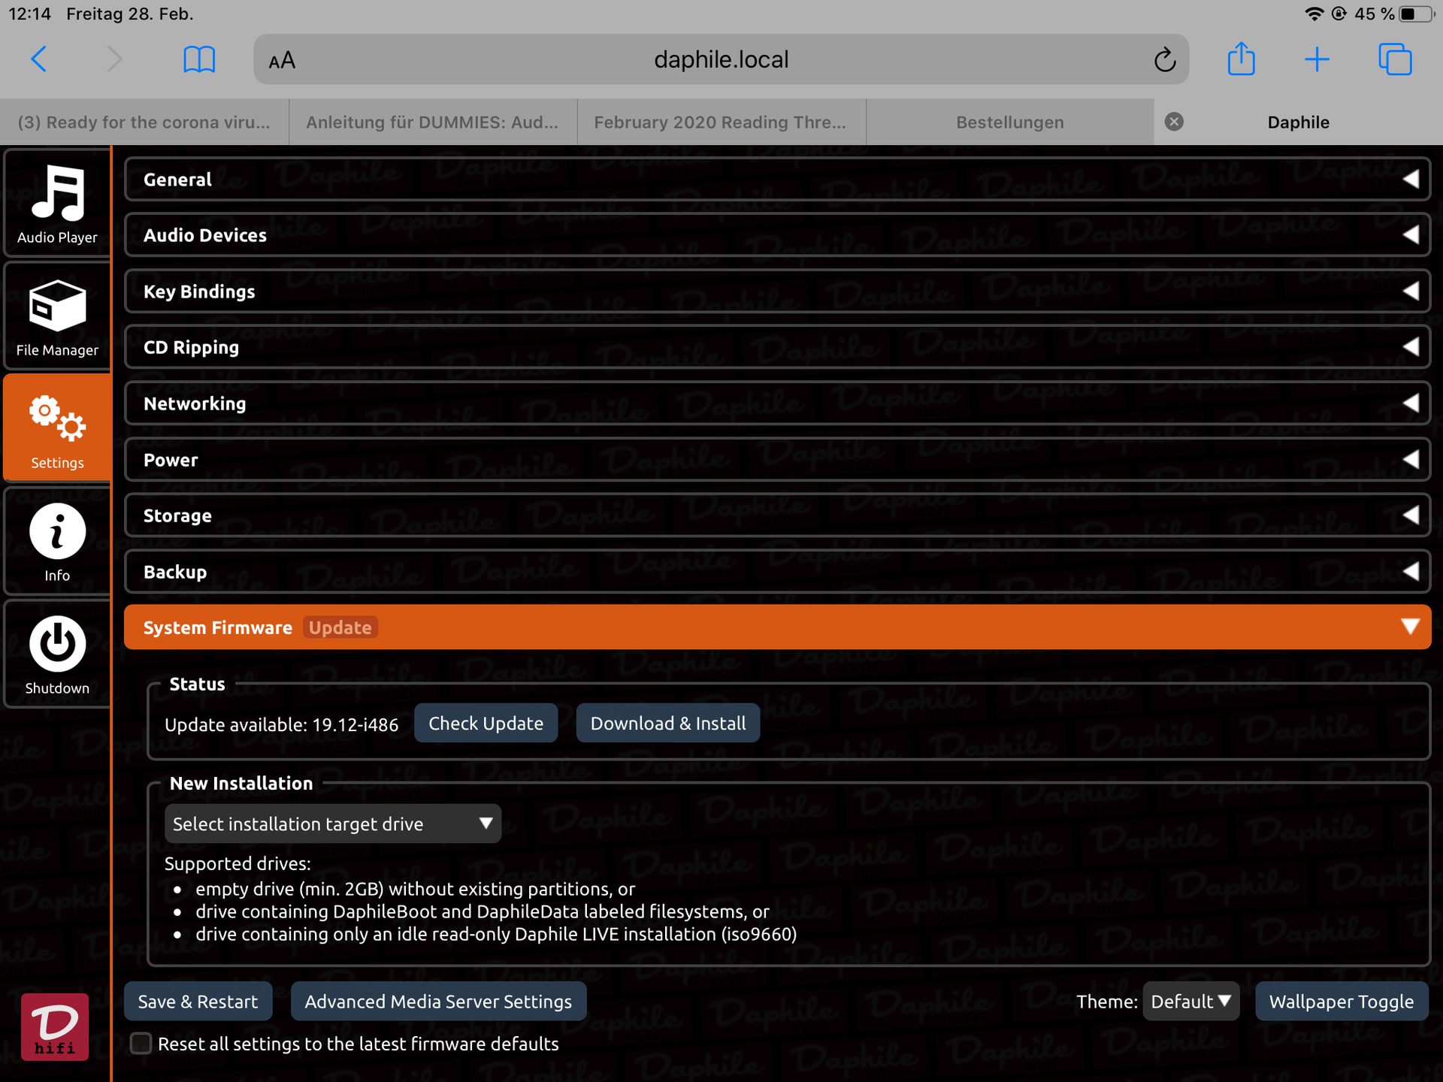Click the Check Update button
Image resolution: width=1443 pixels, height=1082 pixels.
coord(486,723)
